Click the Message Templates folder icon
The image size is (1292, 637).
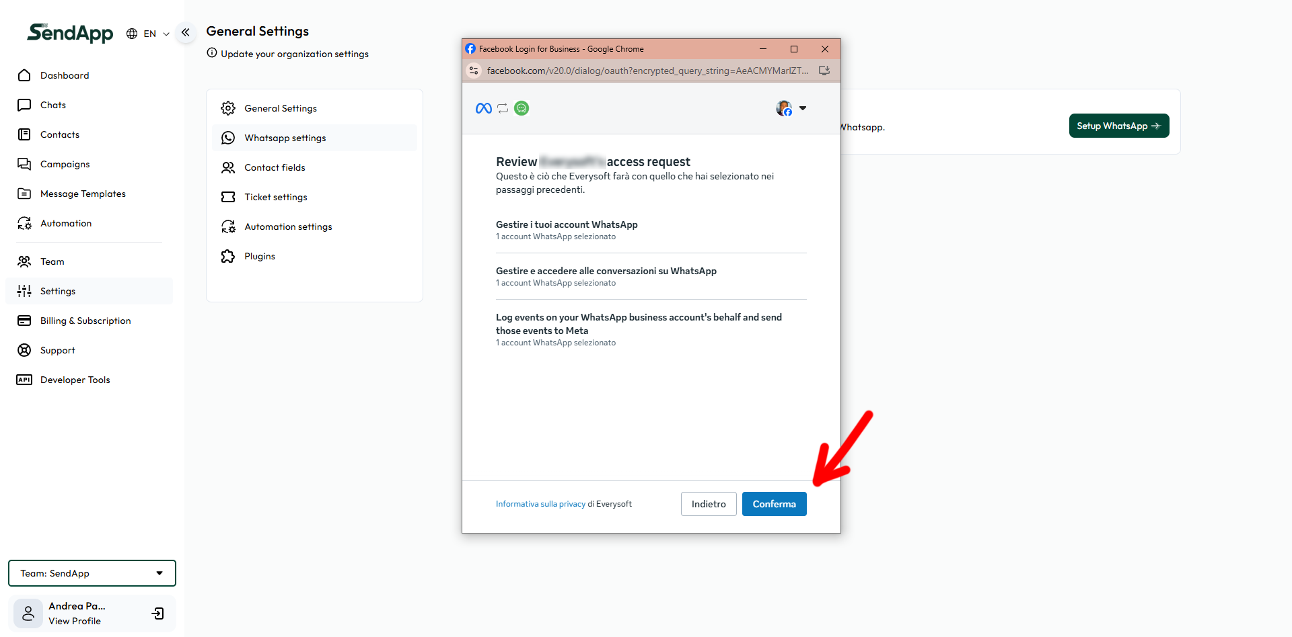24,194
